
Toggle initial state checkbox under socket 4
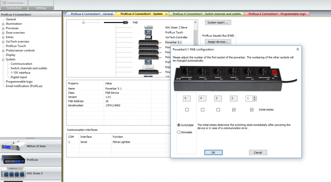(x=203, y=110)
